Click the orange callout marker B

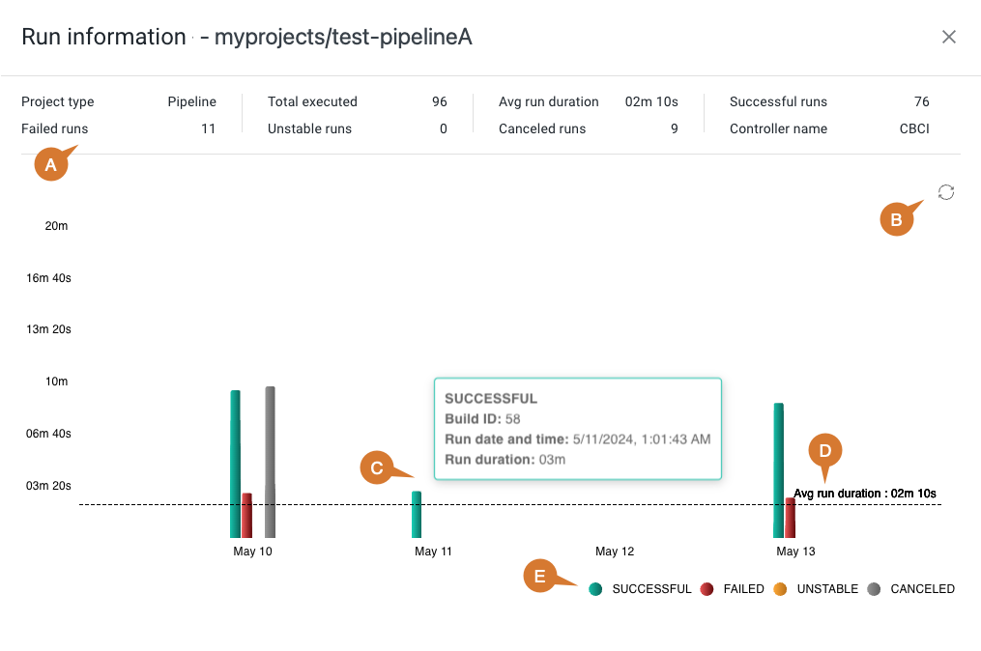click(896, 219)
